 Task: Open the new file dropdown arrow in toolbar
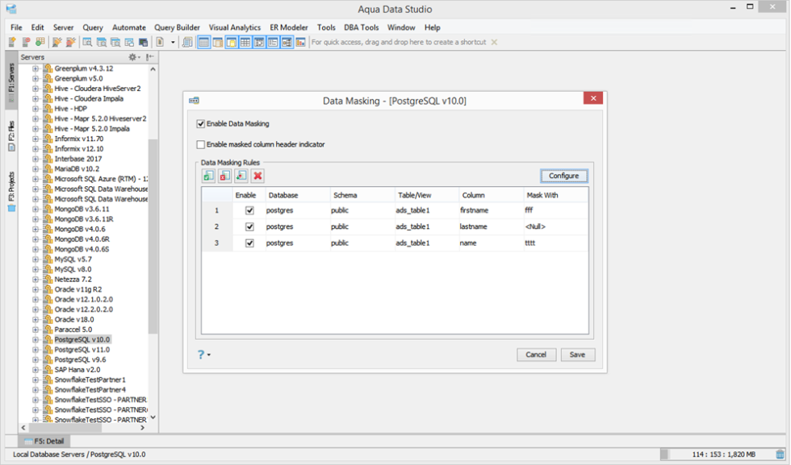(173, 42)
